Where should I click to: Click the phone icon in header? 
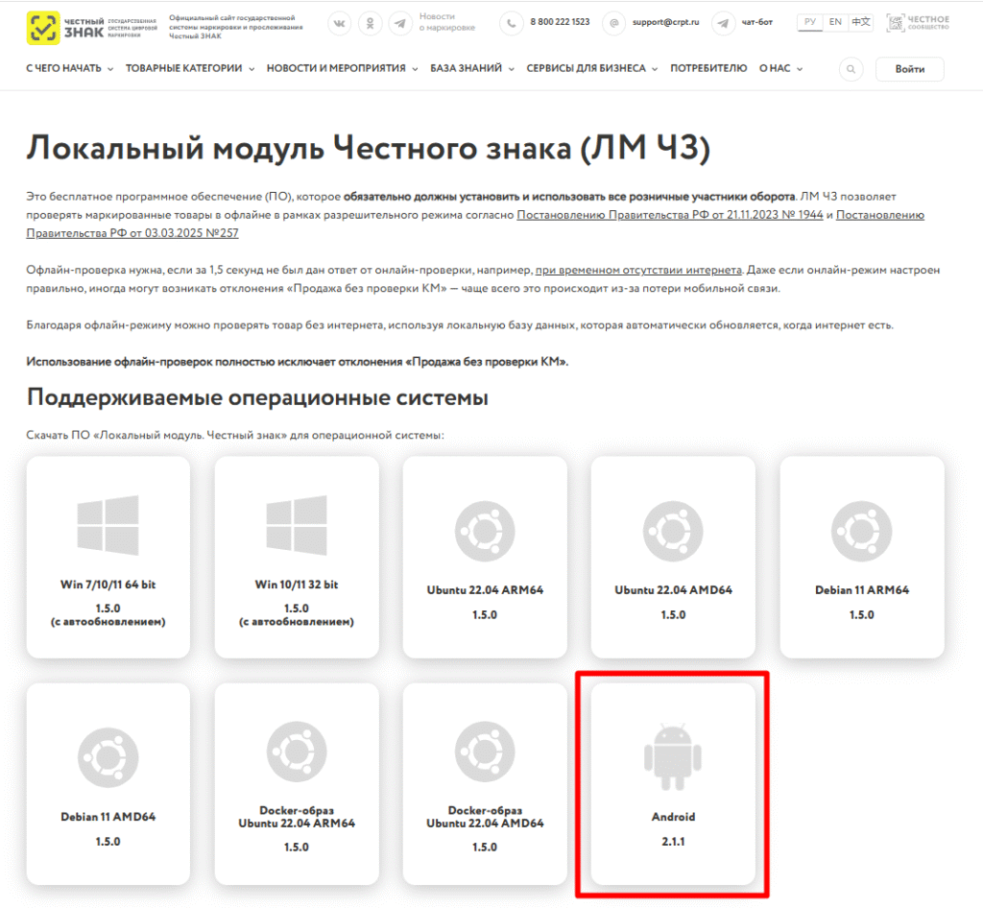coord(511,24)
